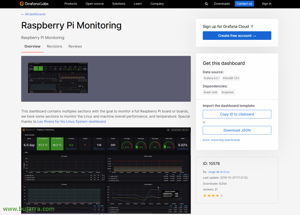
Task: Click the question mark beside Grafana Cloud signup
Action: pyautogui.click(x=252, y=26)
